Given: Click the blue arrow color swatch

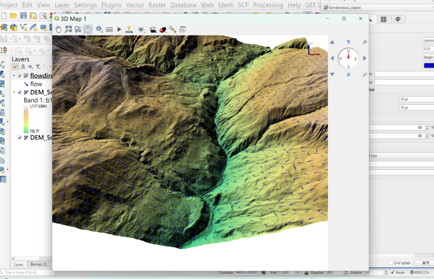Looking at the screenshot, I should tap(428, 65).
